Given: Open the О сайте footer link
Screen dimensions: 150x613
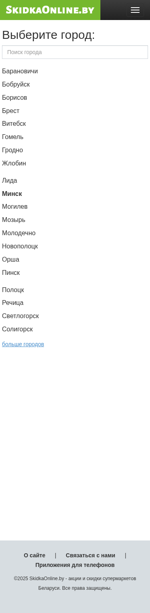Looking at the screenshot, I should tap(34, 555).
